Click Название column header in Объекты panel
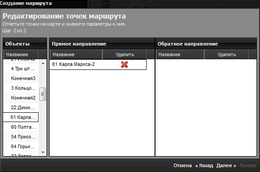Image resolution: width=260 pixels, height=172 pixels. point(21,54)
